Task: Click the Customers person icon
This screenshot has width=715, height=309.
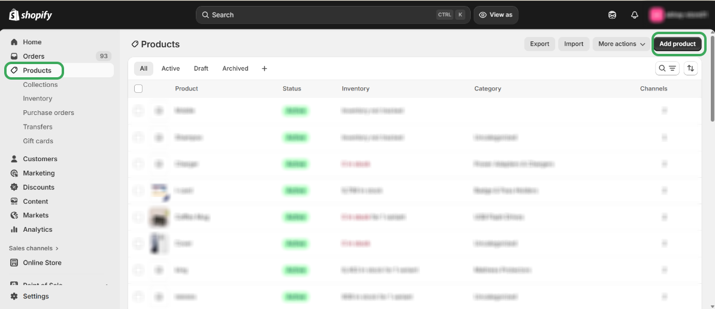Action: tap(14, 159)
